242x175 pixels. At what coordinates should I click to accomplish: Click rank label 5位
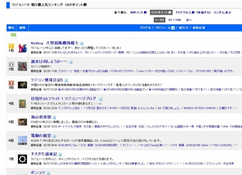tap(11, 122)
